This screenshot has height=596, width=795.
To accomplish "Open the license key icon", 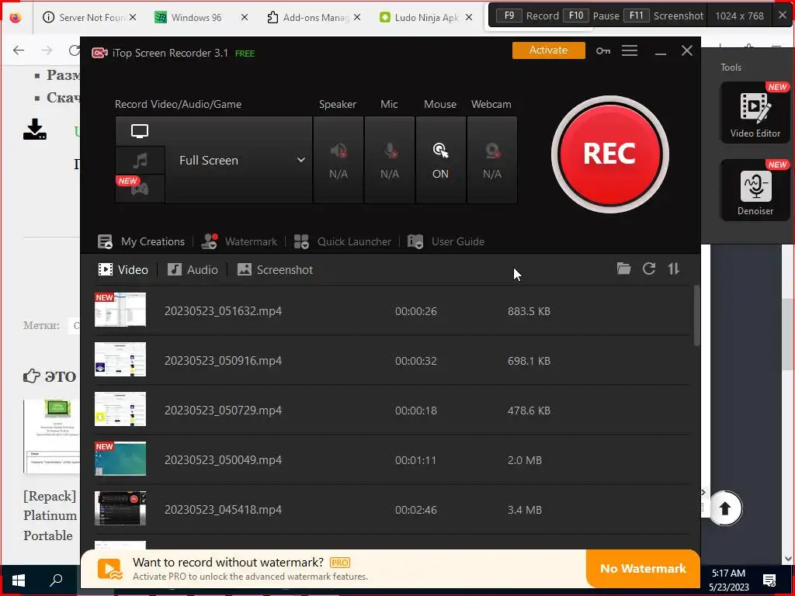I will 603,50.
